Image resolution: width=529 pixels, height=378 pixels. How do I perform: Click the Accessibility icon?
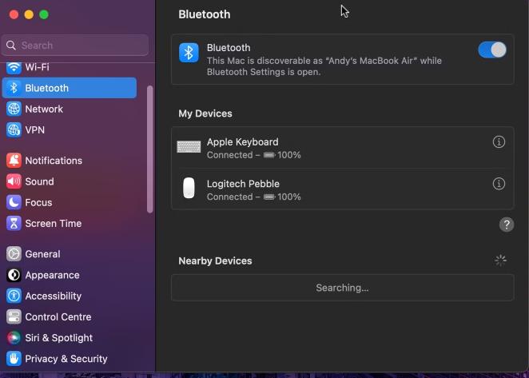coord(14,296)
